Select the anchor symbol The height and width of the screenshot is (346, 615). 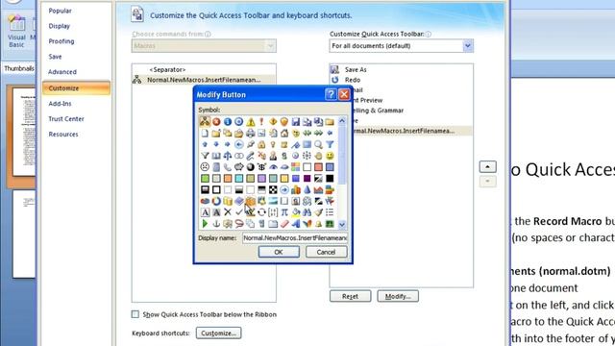(x=216, y=224)
